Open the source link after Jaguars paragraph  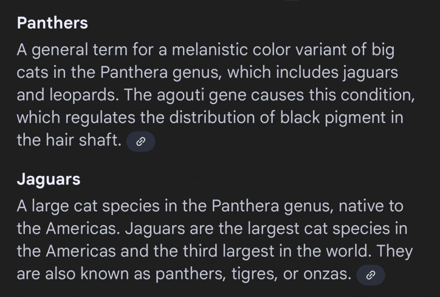pos(370,275)
